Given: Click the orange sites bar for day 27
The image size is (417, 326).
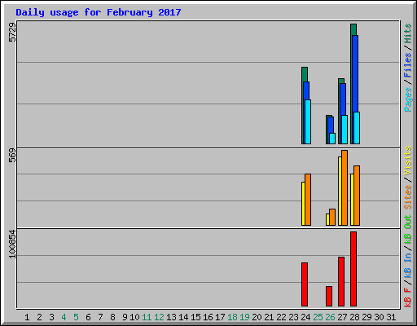Looking at the screenshot, I should point(345,187).
